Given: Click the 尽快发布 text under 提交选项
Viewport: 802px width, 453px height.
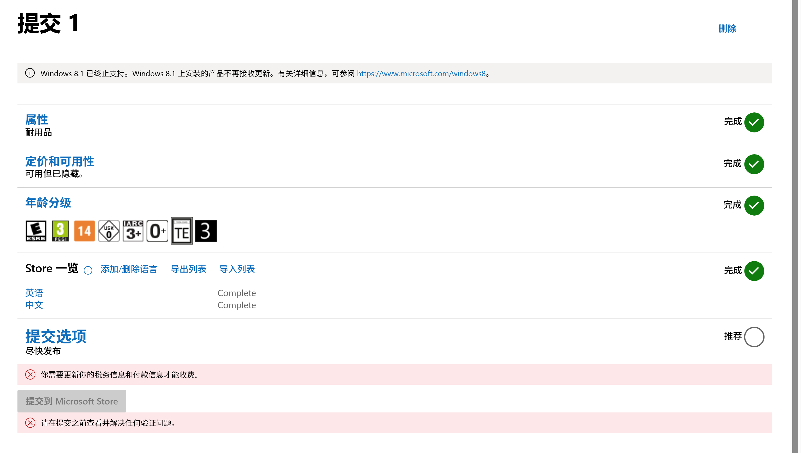Looking at the screenshot, I should coord(43,351).
